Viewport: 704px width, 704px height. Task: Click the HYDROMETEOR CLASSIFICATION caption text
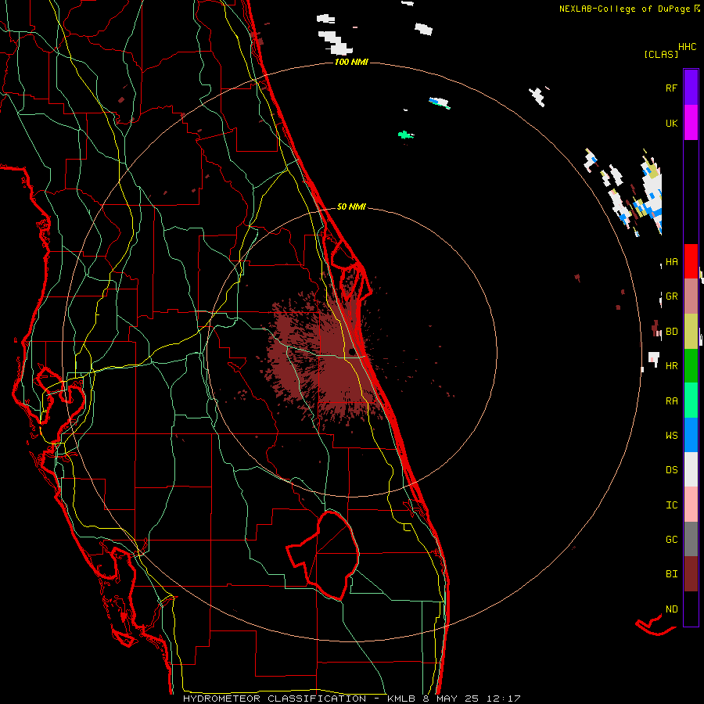click(x=275, y=699)
